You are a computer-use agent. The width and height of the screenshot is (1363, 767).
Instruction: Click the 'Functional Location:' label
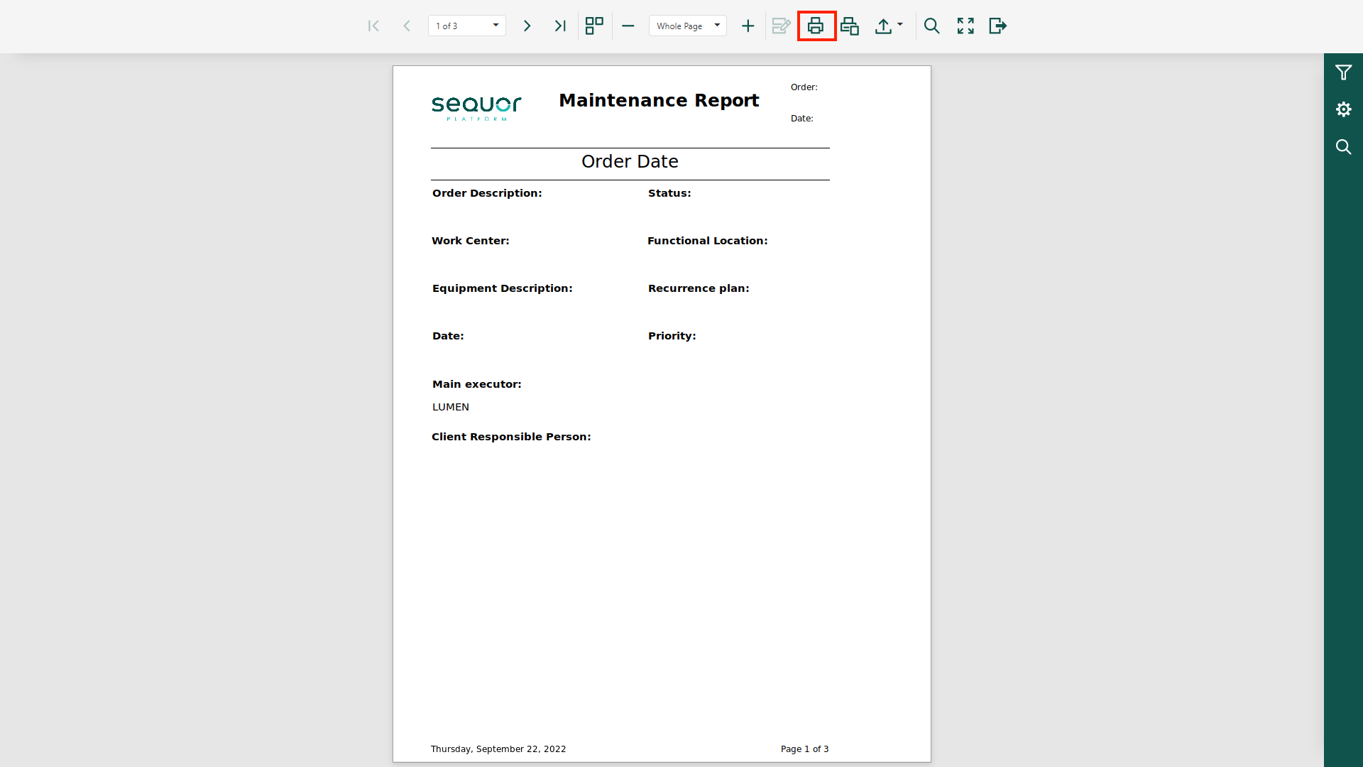[708, 241]
